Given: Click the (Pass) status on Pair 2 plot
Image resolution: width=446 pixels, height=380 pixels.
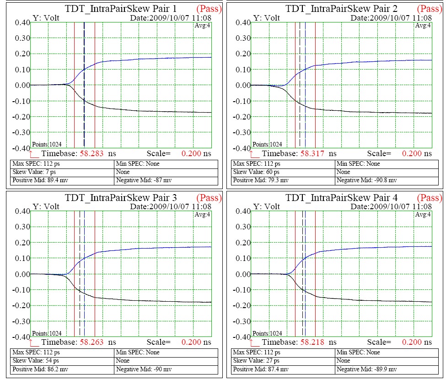Looking at the screenshot, I should tap(430, 9).
